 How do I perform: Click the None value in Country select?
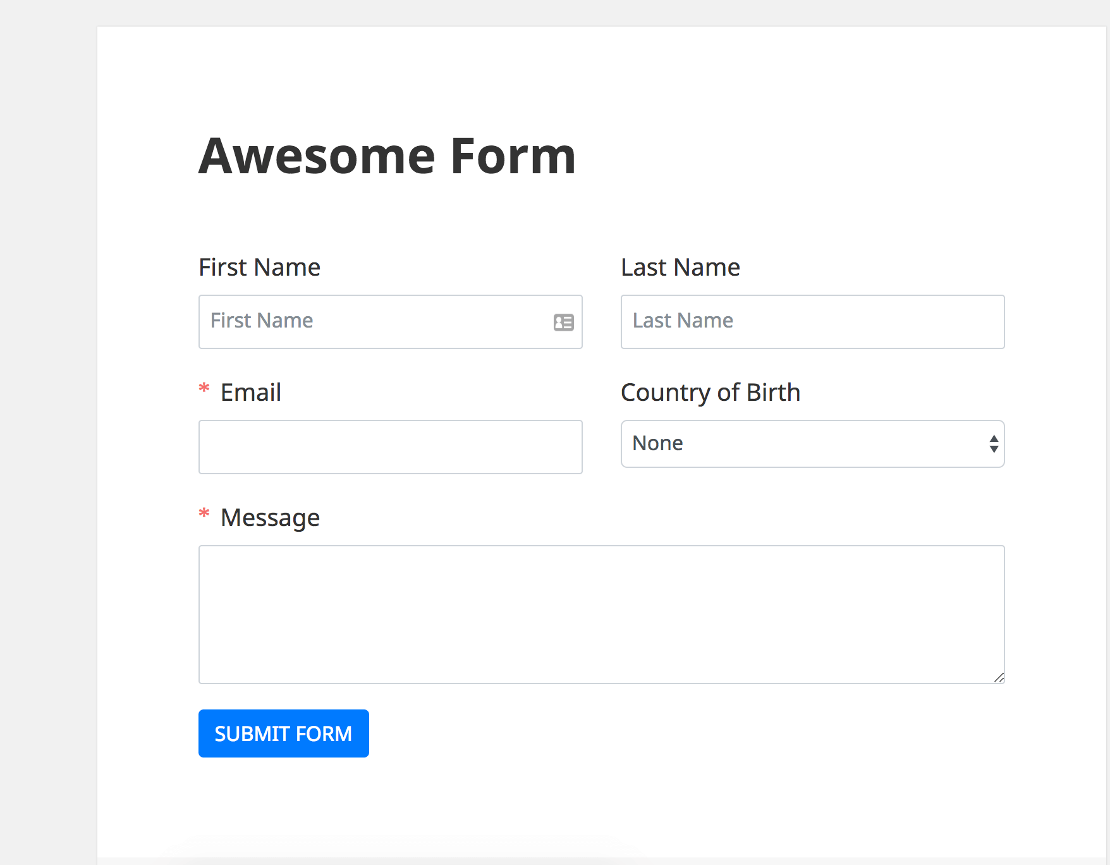pyautogui.click(x=657, y=443)
